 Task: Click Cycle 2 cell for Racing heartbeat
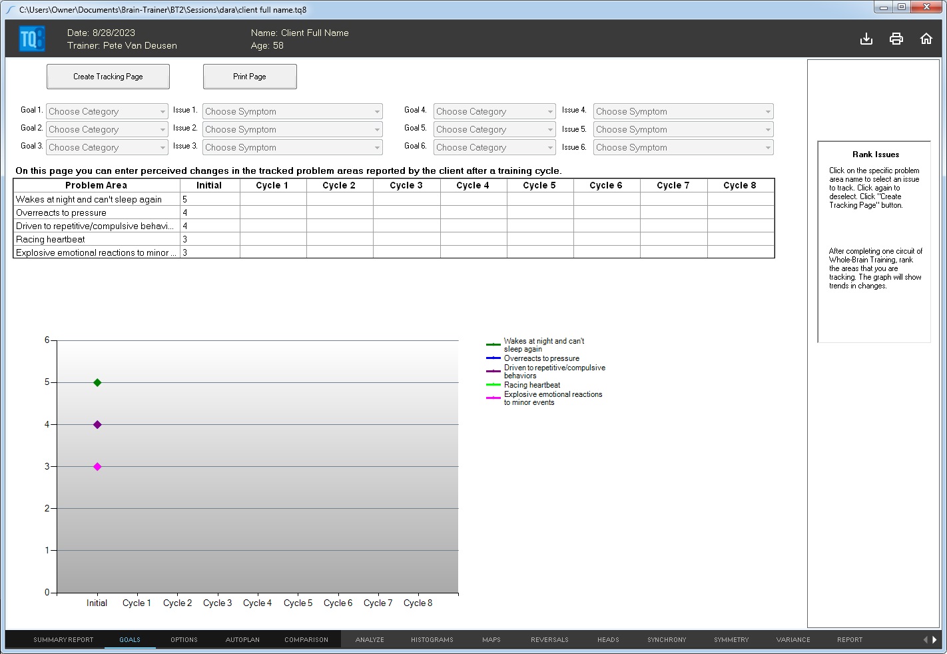[340, 239]
